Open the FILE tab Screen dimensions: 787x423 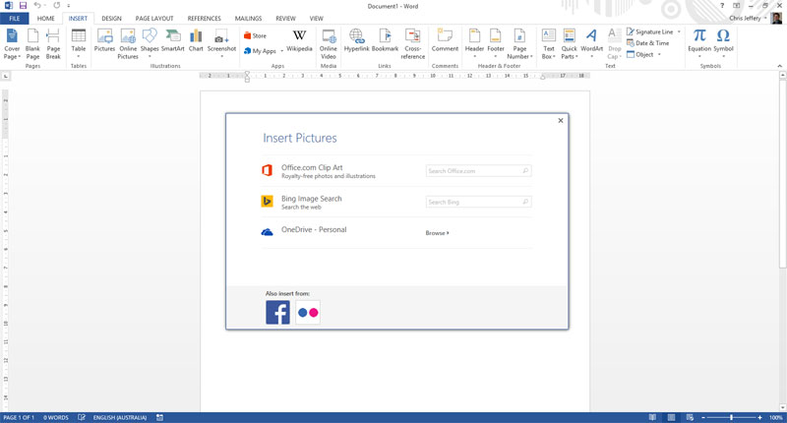pyautogui.click(x=15, y=18)
